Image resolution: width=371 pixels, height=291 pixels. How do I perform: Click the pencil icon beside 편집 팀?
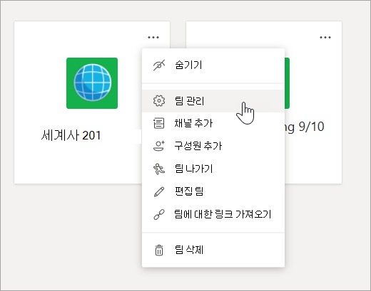[159, 191]
